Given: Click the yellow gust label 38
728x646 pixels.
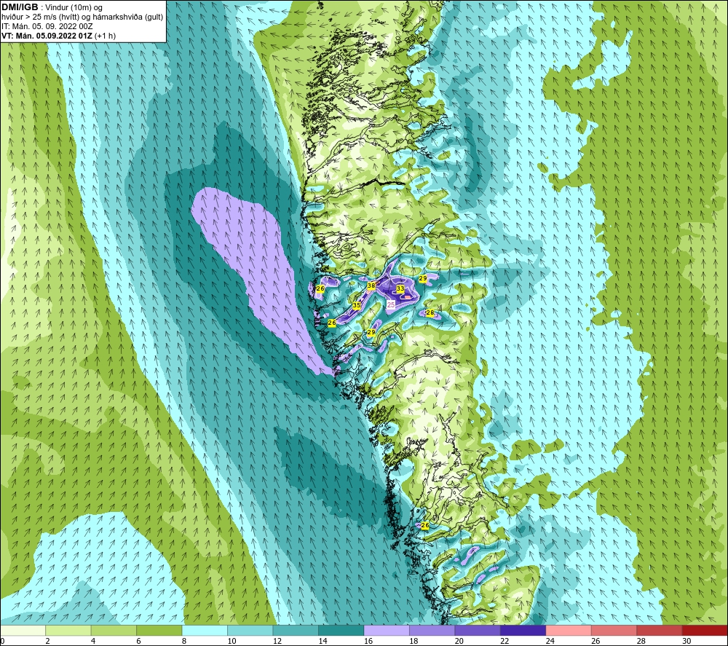Looking at the screenshot, I should pos(371,285).
